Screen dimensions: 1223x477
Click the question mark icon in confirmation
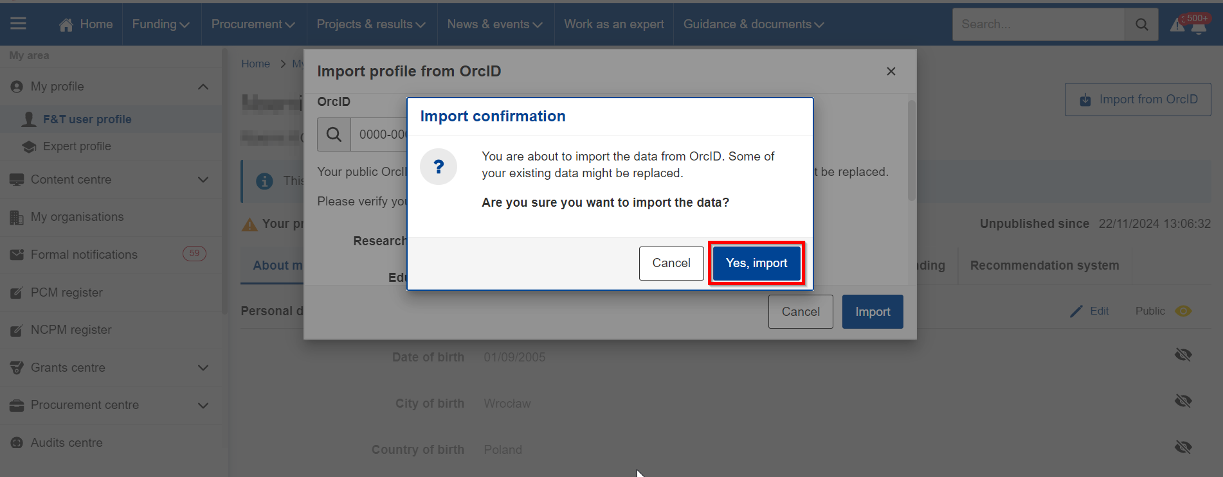[439, 167]
